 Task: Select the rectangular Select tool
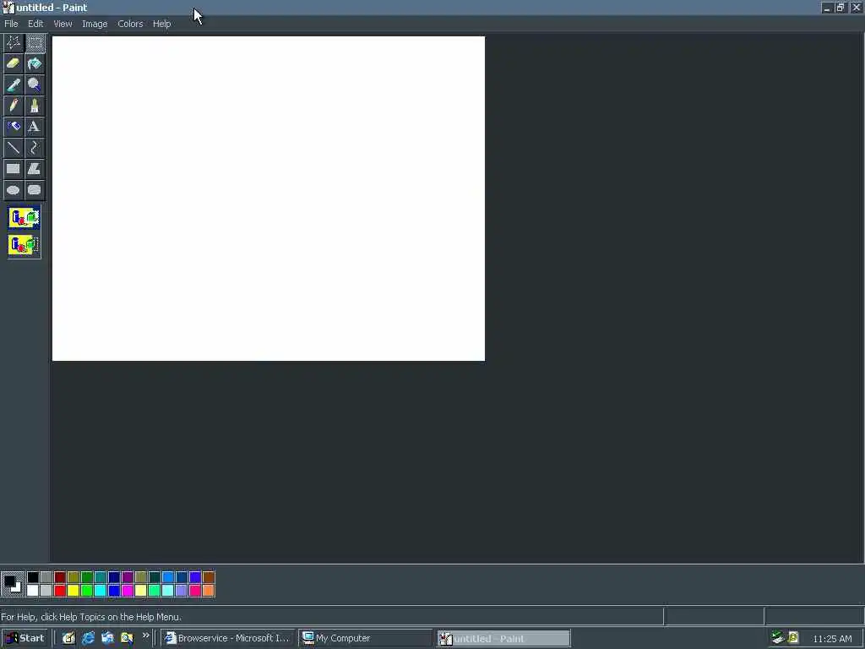pyautogui.click(x=34, y=42)
